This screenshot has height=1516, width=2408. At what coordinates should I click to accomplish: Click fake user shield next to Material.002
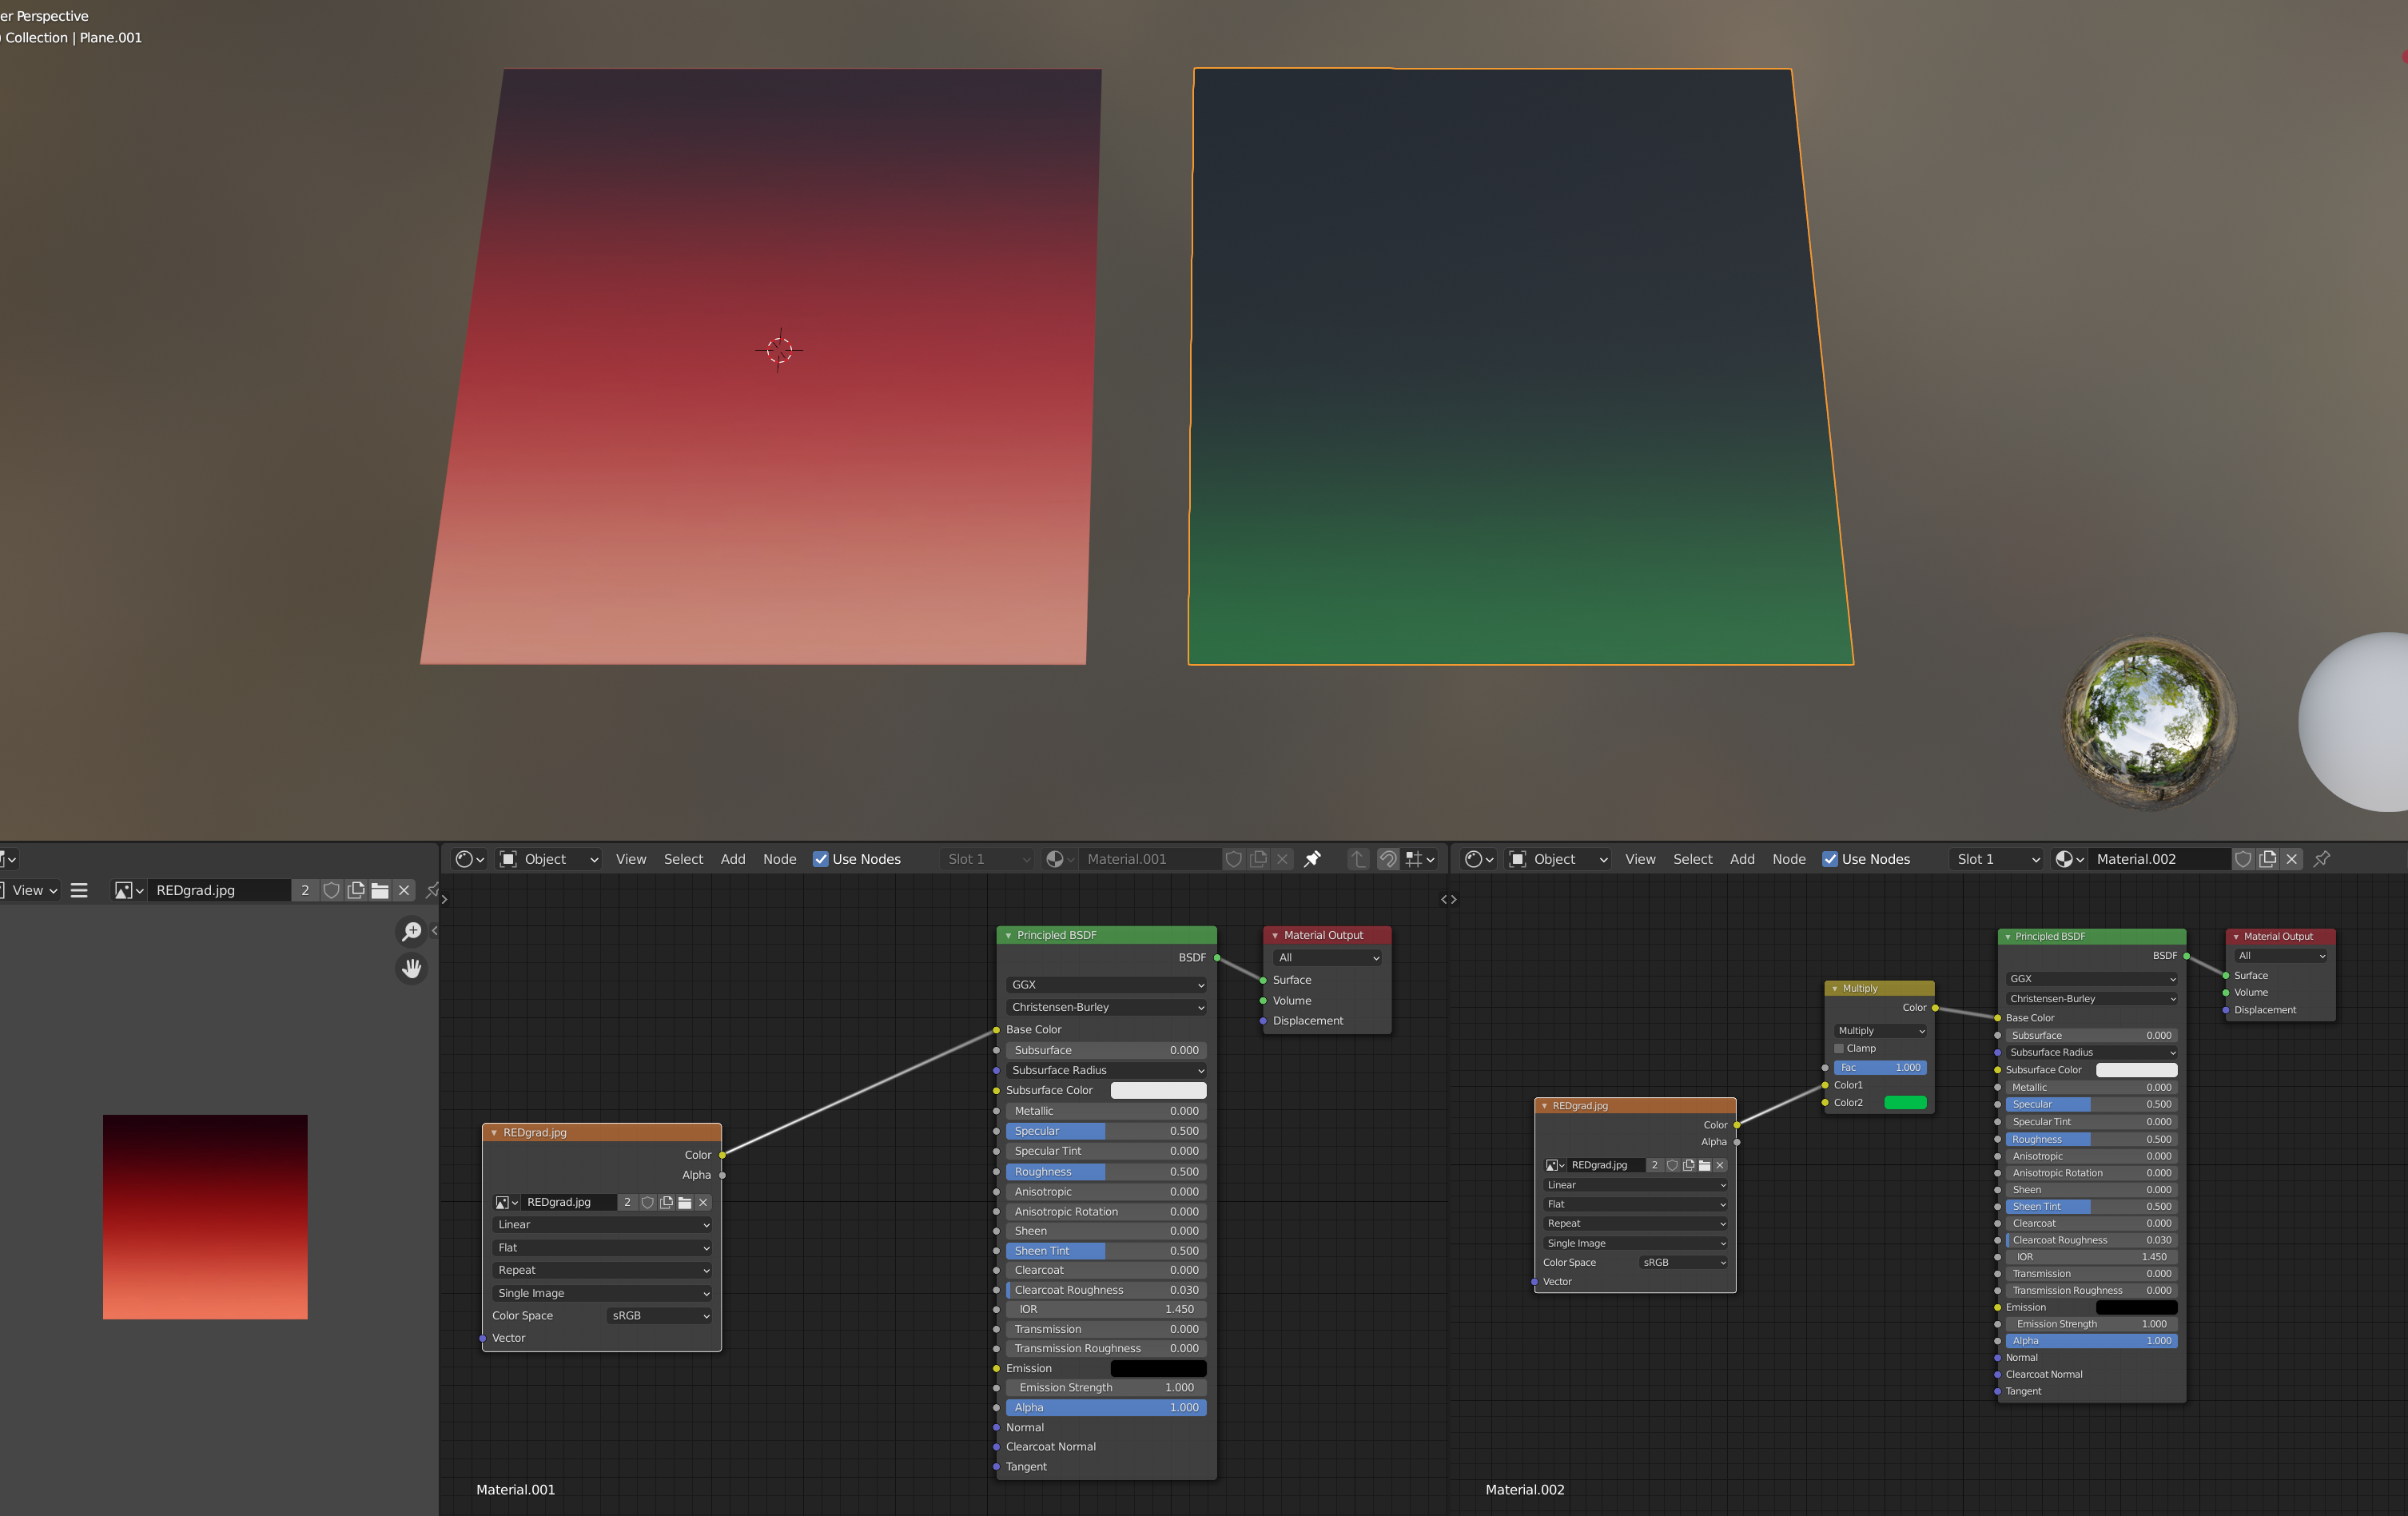pos(2243,859)
